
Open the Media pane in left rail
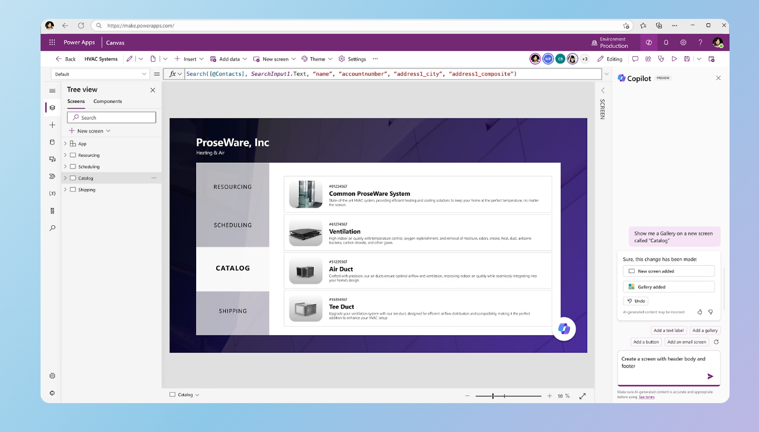pyautogui.click(x=52, y=159)
